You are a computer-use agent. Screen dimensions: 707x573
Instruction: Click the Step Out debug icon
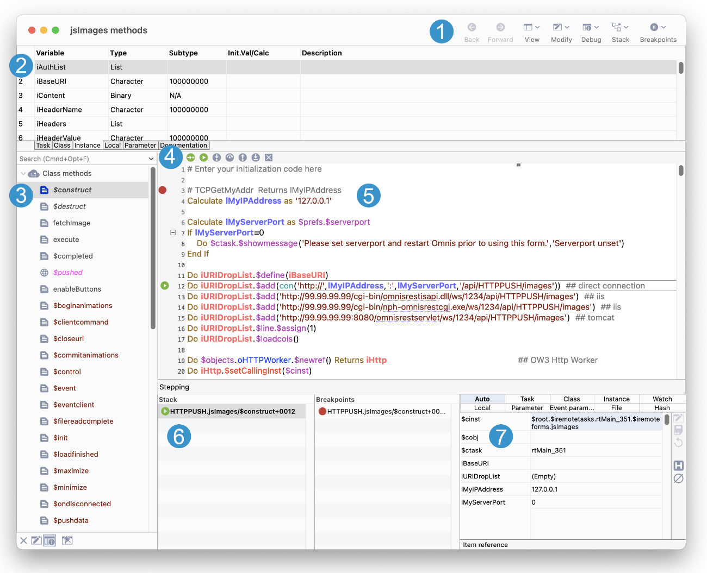pos(243,158)
